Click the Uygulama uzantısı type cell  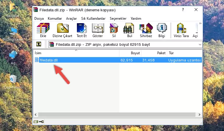(x=184, y=60)
